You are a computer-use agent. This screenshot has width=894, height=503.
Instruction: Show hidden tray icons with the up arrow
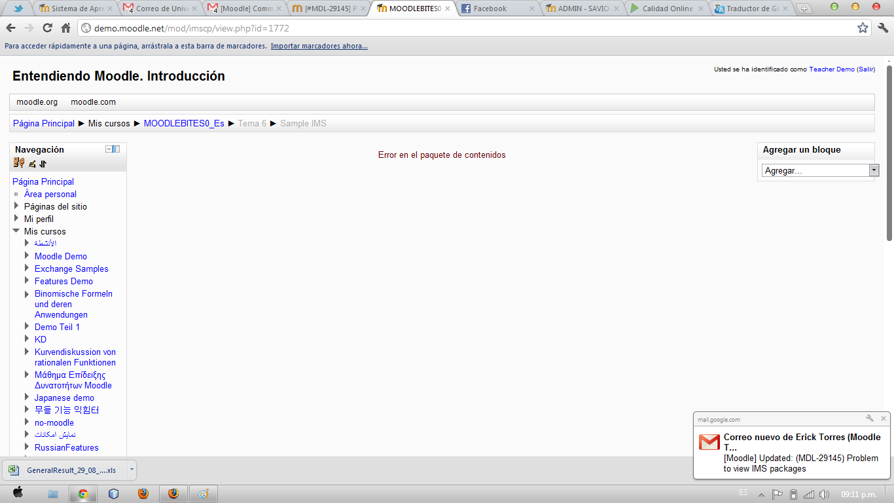[762, 494]
